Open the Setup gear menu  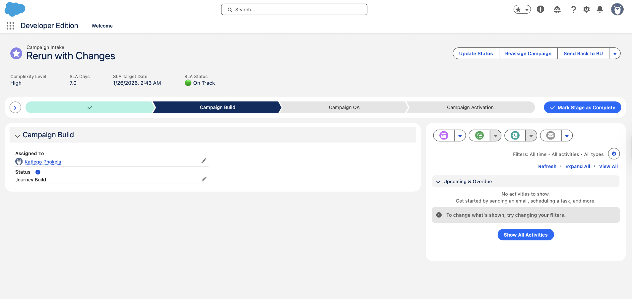click(587, 10)
